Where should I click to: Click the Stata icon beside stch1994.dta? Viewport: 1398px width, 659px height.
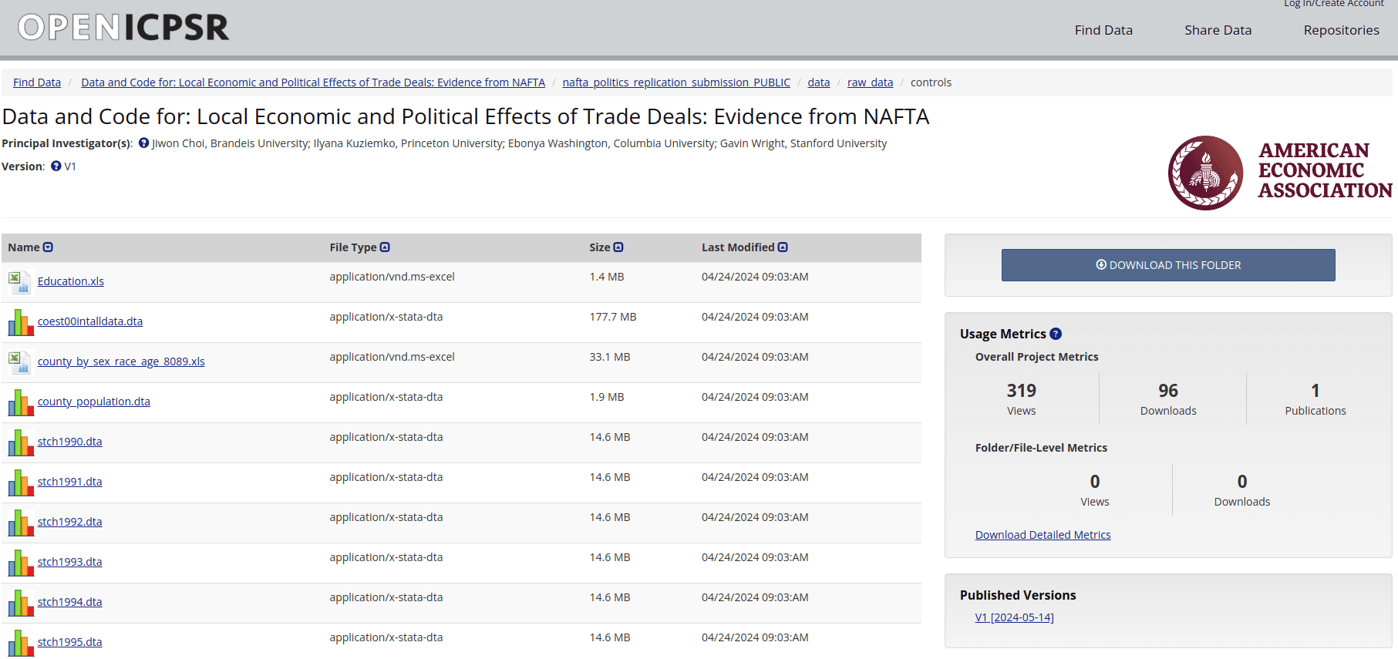click(21, 603)
